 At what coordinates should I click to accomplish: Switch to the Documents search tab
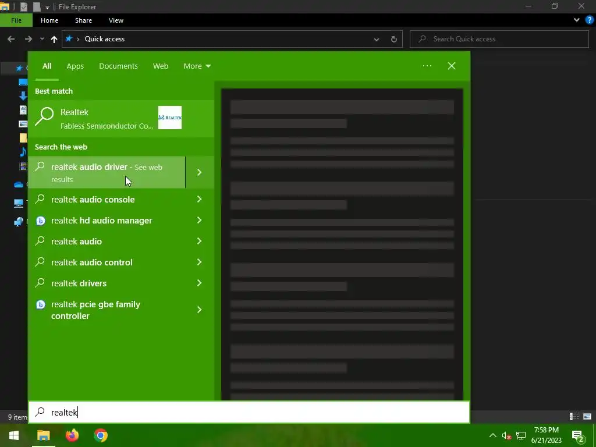tap(118, 66)
